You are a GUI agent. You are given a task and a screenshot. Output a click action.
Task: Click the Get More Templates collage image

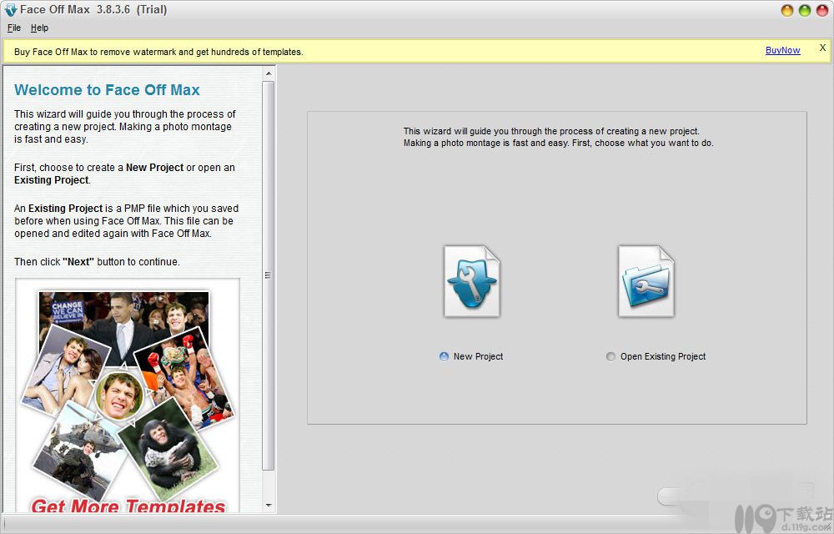point(128,395)
